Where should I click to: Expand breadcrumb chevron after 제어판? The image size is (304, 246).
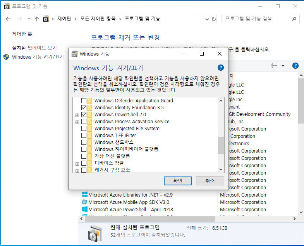[76, 19]
